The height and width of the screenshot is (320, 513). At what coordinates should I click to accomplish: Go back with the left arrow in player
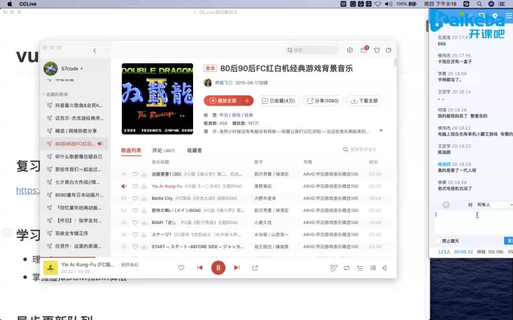[x=95, y=50]
